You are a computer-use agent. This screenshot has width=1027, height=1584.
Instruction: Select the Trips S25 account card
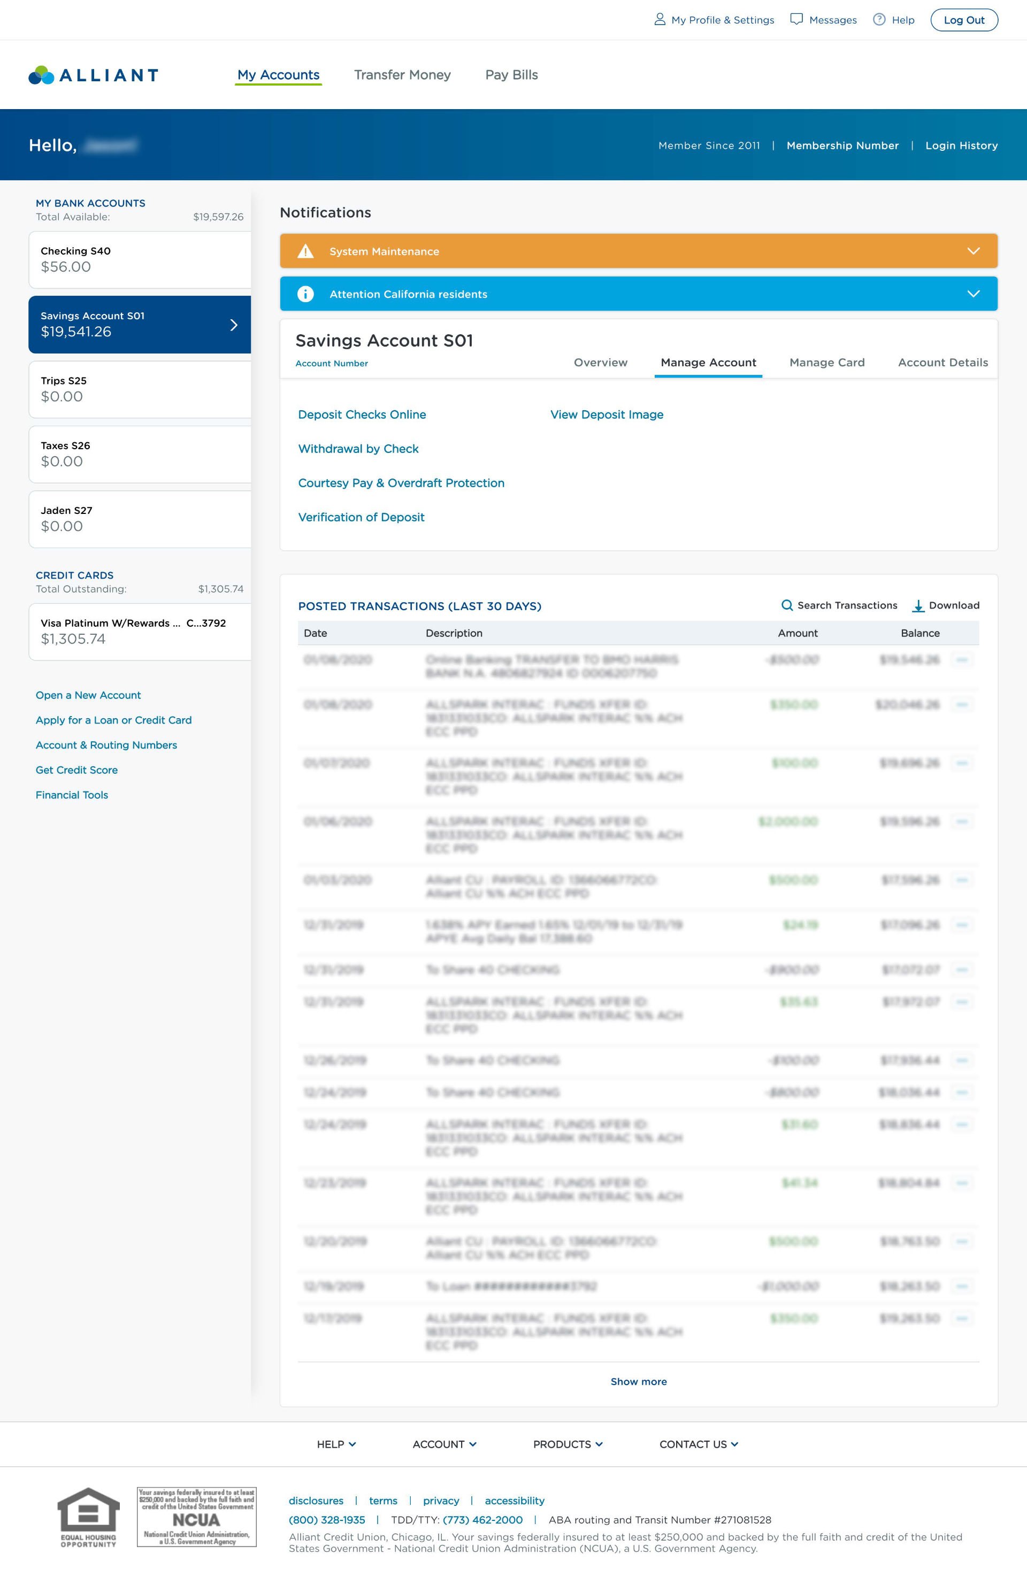[x=140, y=389]
